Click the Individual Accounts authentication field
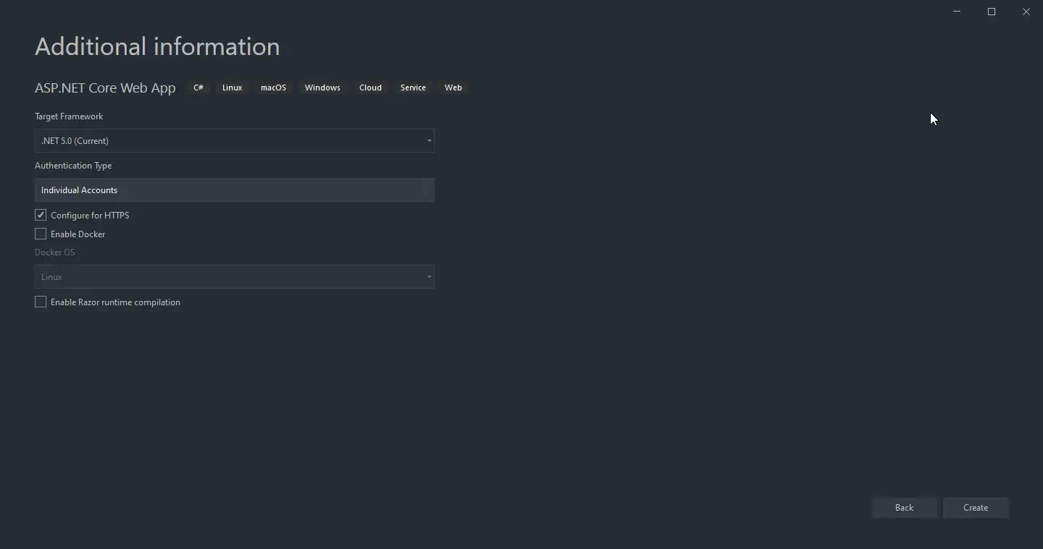This screenshot has height=549, width=1043. tap(217, 190)
